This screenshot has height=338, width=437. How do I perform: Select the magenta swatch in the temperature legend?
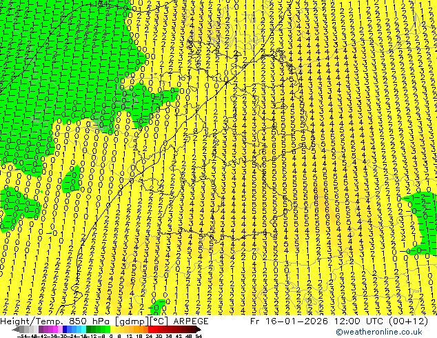coord(55,329)
